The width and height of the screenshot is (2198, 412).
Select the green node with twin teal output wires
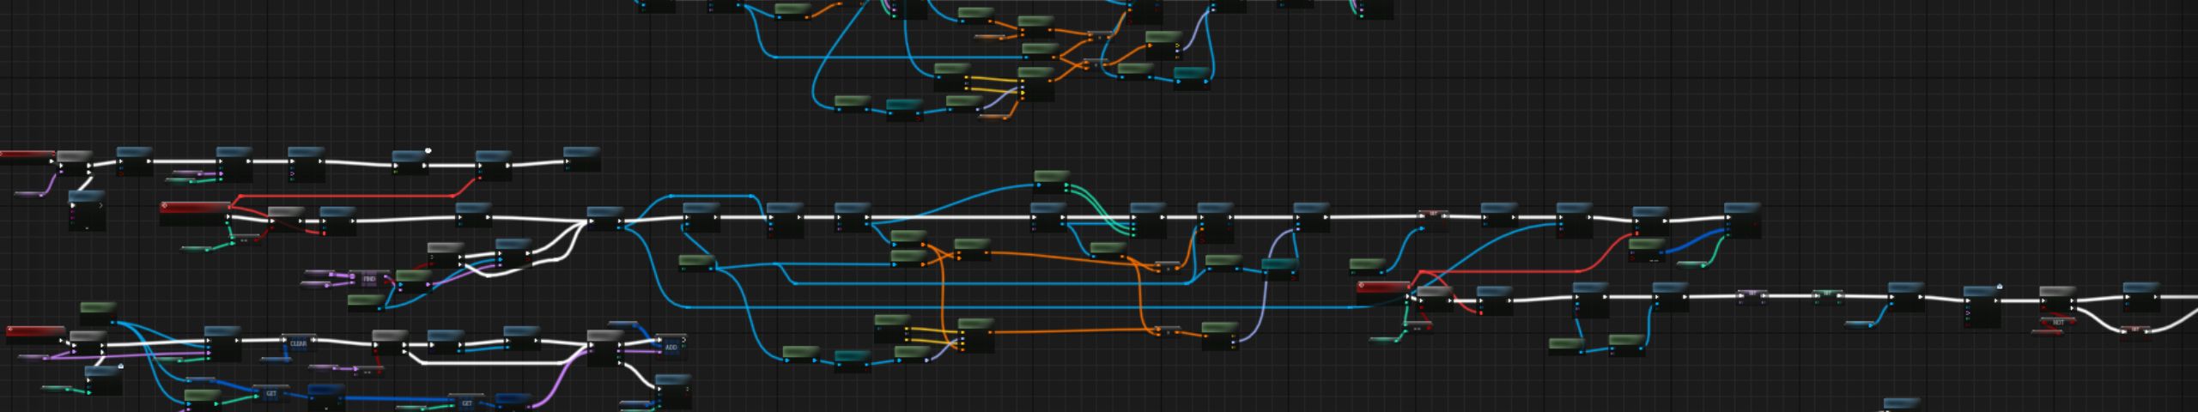[1052, 178]
